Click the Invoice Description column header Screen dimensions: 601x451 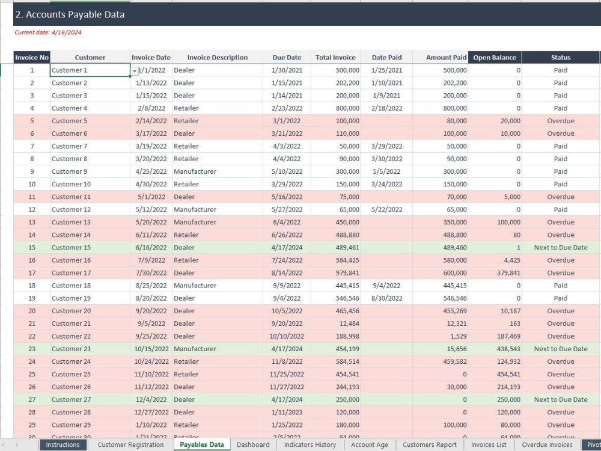coord(218,58)
